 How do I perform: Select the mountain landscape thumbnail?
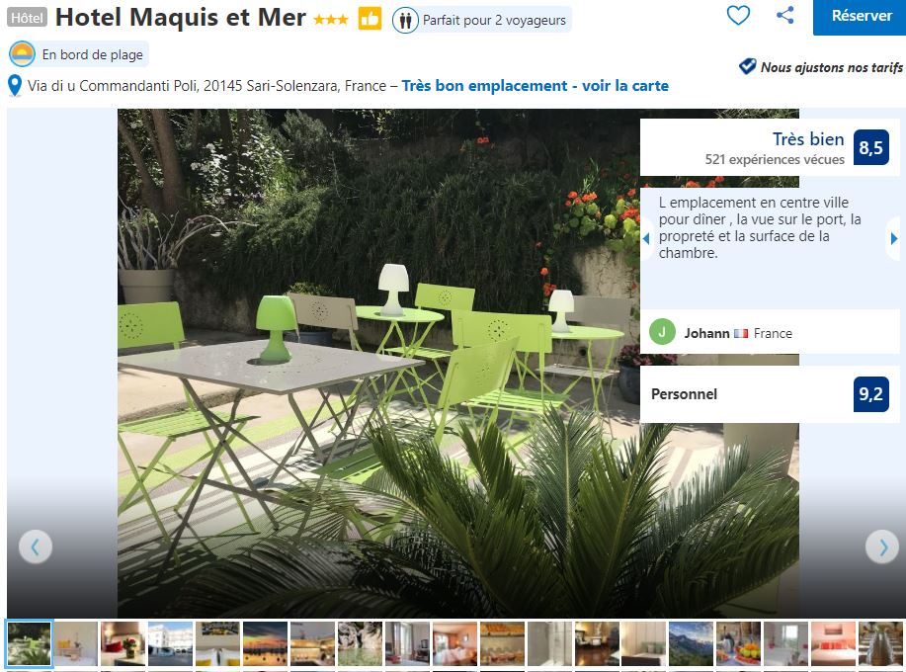pos(691,643)
